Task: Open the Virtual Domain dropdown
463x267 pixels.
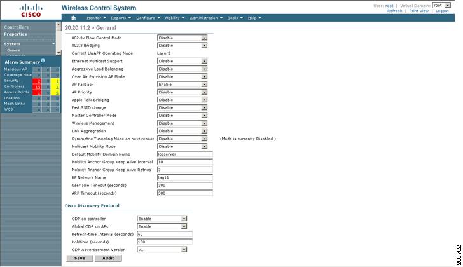Action: 441,5
